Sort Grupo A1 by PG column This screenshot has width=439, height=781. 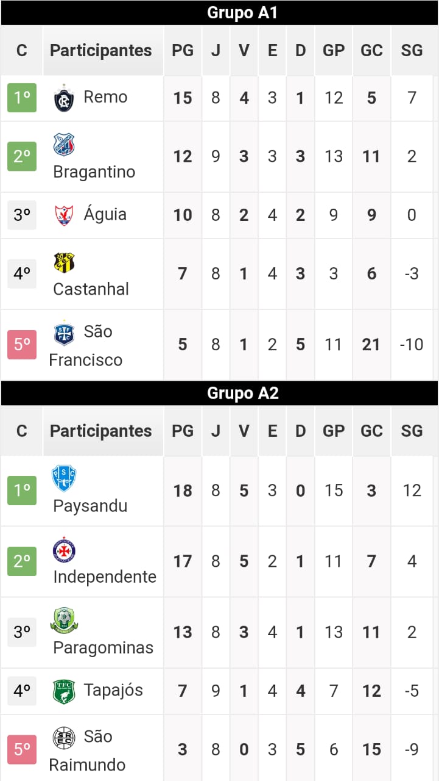(x=182, y=51)
